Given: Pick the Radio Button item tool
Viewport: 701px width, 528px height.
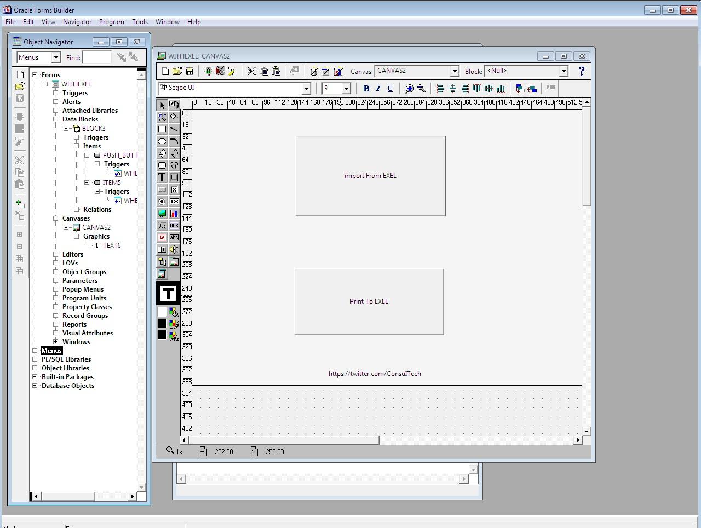Looking at the screenshot, I should [162, 201].
